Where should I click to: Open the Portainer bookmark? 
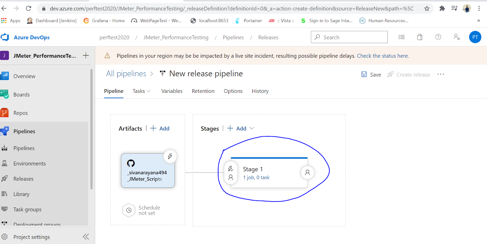click(x=249, y=21)
